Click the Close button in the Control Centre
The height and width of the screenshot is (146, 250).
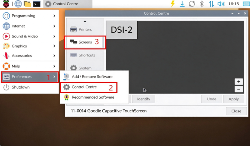tap(236, 111)
